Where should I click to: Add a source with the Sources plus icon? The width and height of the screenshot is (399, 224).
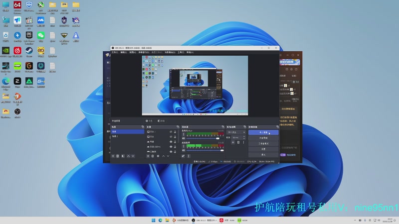(x=148, y=156)
